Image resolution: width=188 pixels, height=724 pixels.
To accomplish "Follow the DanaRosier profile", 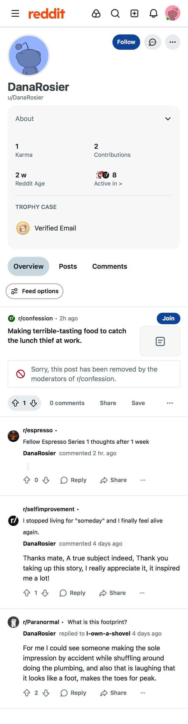I will coord(126,42).
